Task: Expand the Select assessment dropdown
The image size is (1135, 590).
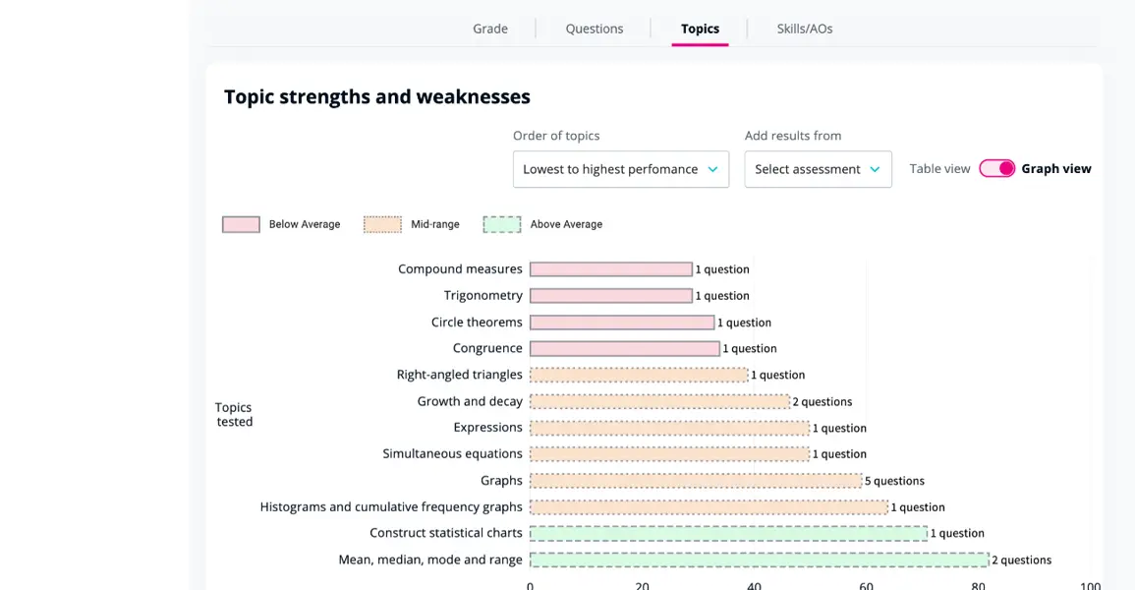Action: tap(818, 169)
